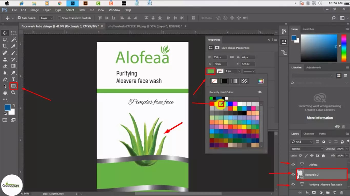Select the Rectangle tool in the toolbar
The width and height of the screenshot is (350, 196).
[13, 86]
